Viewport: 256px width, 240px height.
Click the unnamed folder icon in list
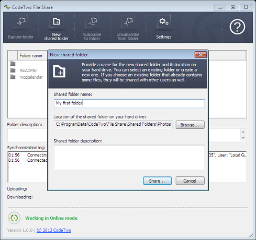pos(13,64)
